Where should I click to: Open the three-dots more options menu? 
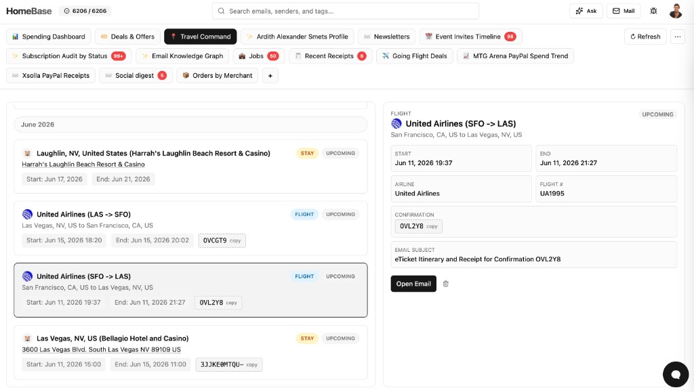coord(678,37)
